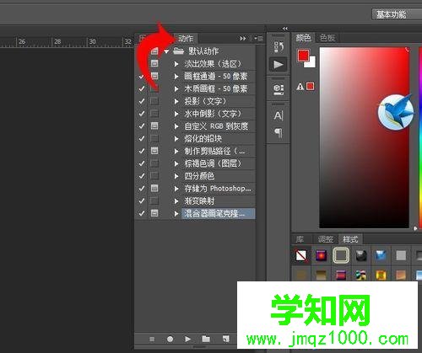Click the small red gamut-corrected color swatch
The image size is (422, 353).
tap(310, 86)
